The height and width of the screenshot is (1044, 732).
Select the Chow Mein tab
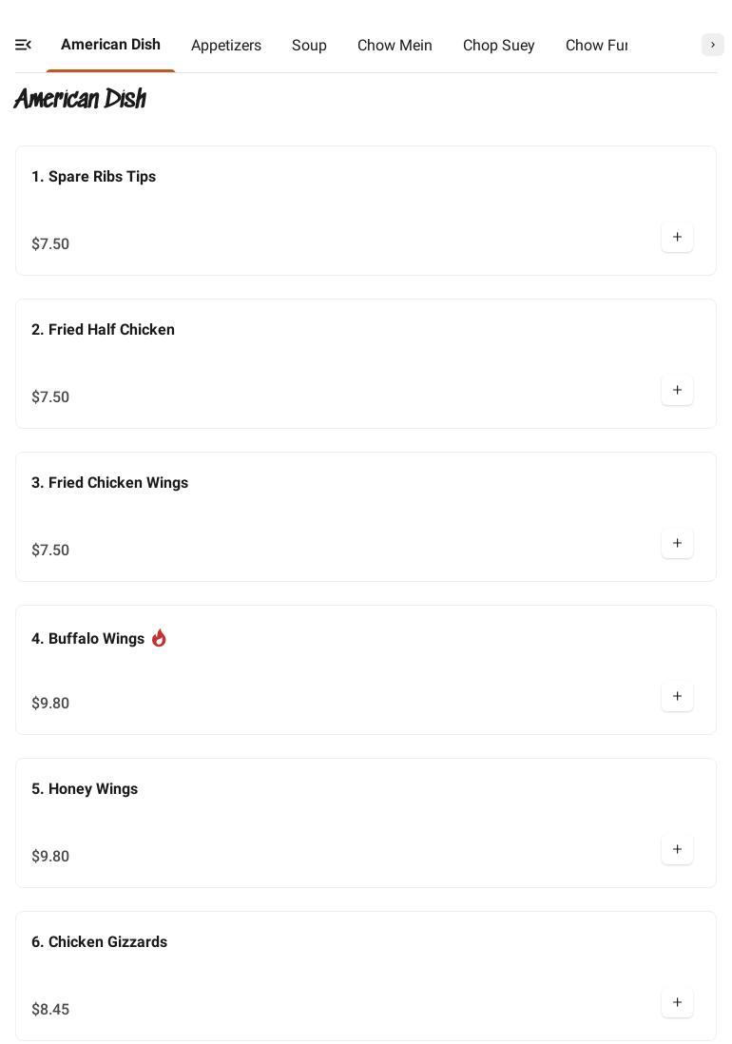click(395, 46)
